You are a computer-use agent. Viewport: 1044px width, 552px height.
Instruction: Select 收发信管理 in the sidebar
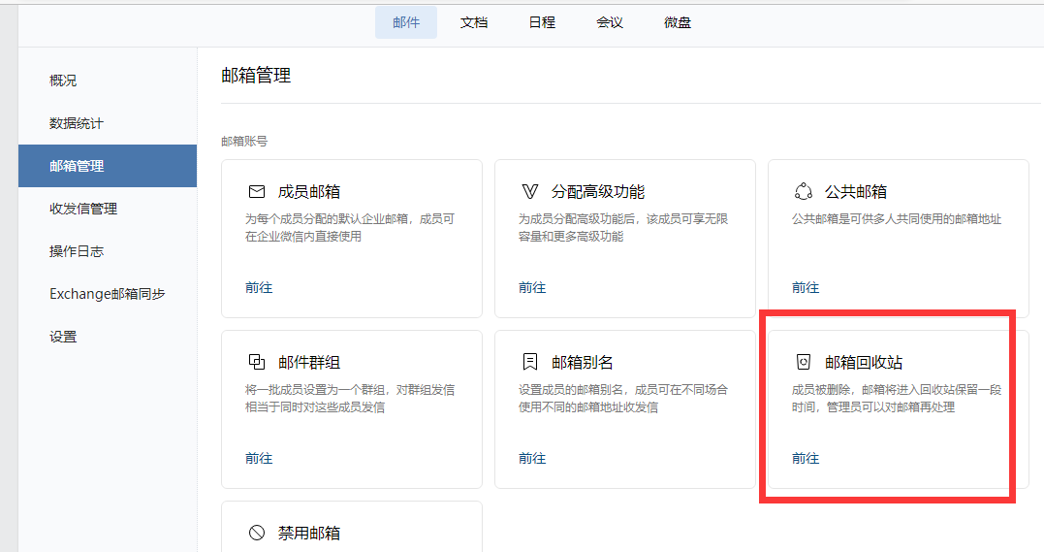83,209
